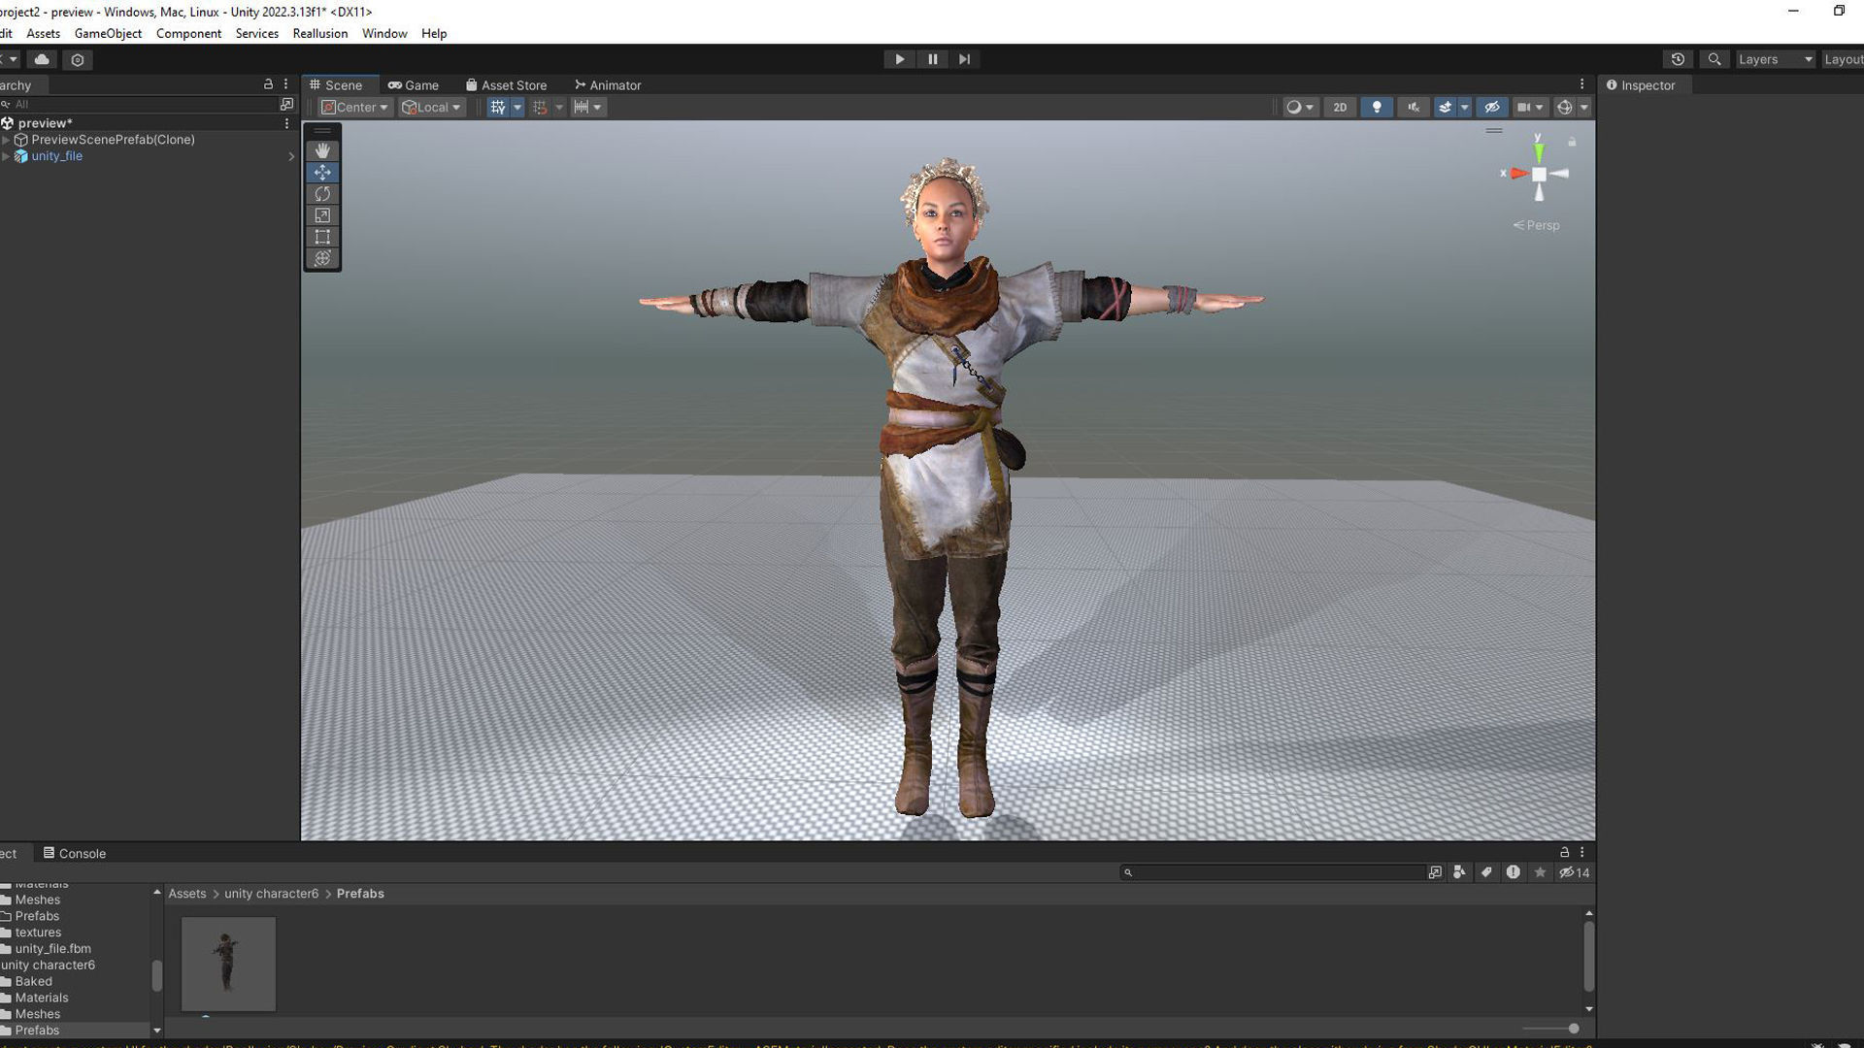Select the Transform combined tool

point(322,258)
